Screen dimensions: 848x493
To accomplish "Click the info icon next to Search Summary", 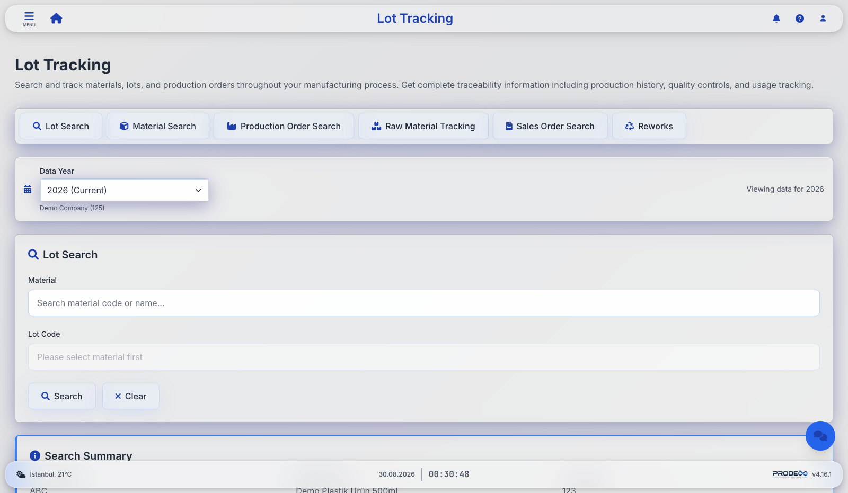I will (x=35, y=456).
